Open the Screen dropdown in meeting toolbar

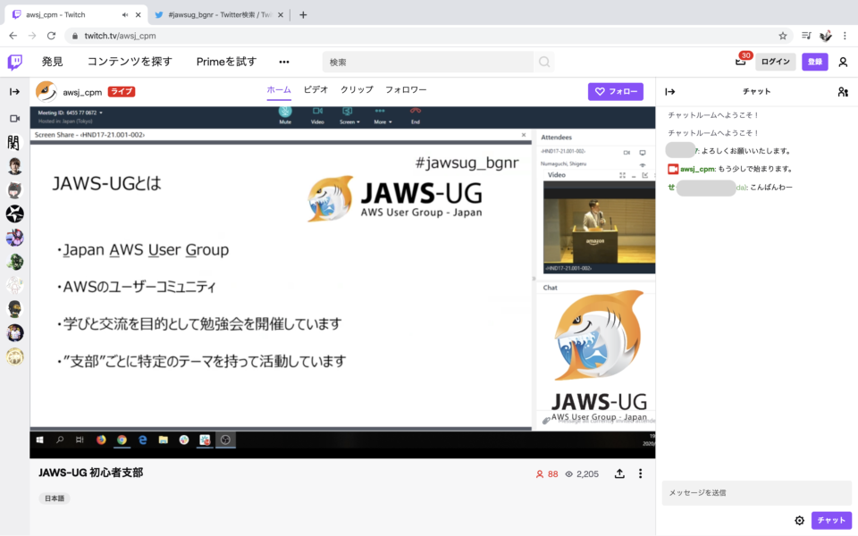click(349, 115)
